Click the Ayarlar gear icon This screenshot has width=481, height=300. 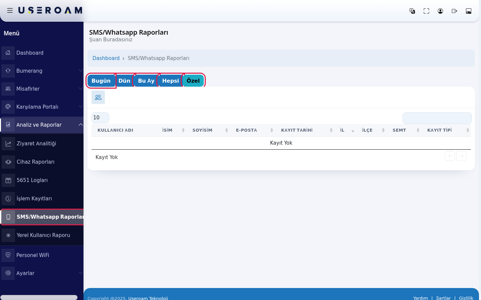tap(8, 273)
